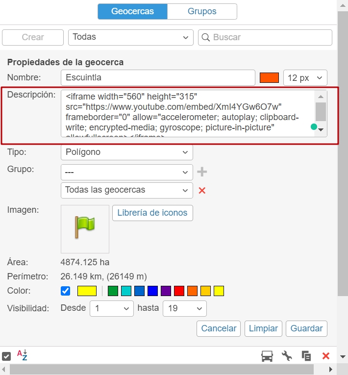The width and height of the screenshot is (348, 375).
Task: Switch to the Geocercas tab
Action: pyautogui.click(x=132, y=11)
